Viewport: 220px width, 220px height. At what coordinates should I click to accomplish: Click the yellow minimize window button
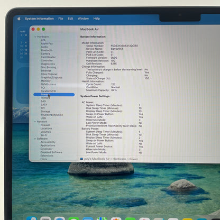[x=38, y=29]
